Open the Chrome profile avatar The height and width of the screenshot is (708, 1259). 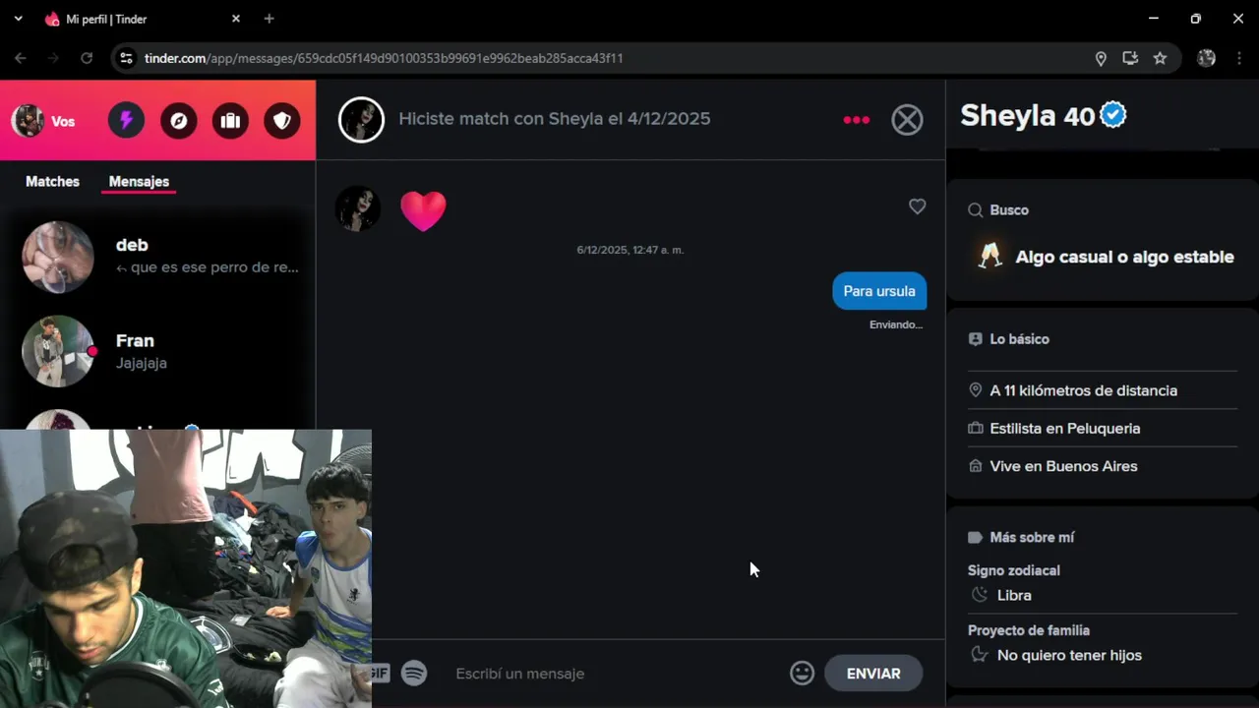coord(1206,58)
